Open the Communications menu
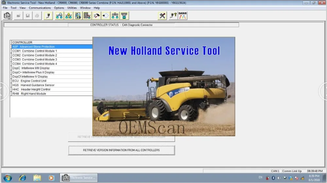Image resolution: width=327 pixels, height=183 pixels. tap(40, 8)
